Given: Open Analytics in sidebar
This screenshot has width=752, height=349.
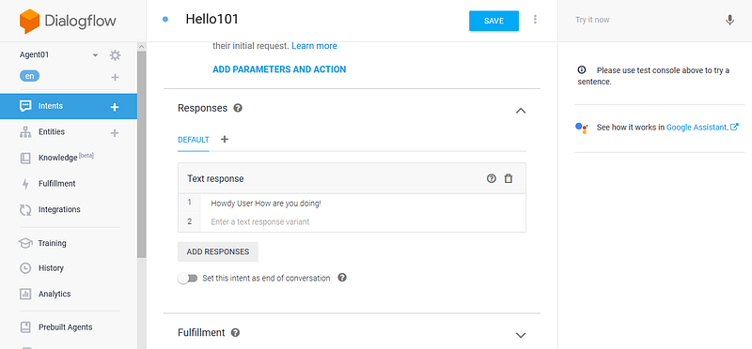Looking at the screenshot, I should [x=55, y=294].
